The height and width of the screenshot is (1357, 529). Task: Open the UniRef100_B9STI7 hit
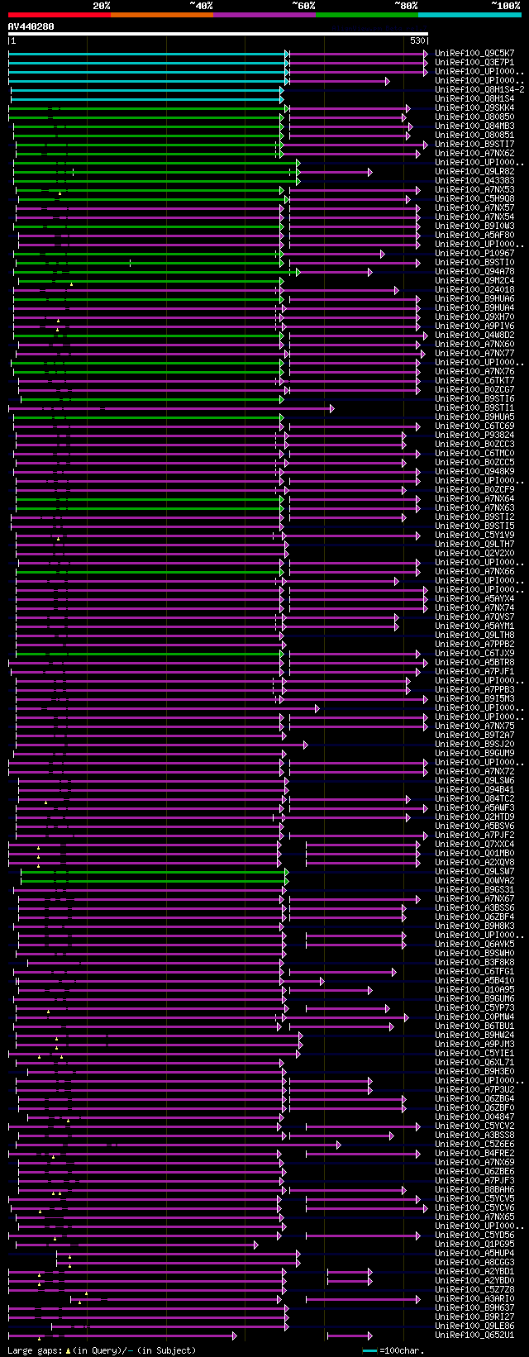coord(474,144)
